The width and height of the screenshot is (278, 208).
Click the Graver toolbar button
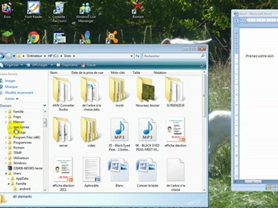[89, 65]
